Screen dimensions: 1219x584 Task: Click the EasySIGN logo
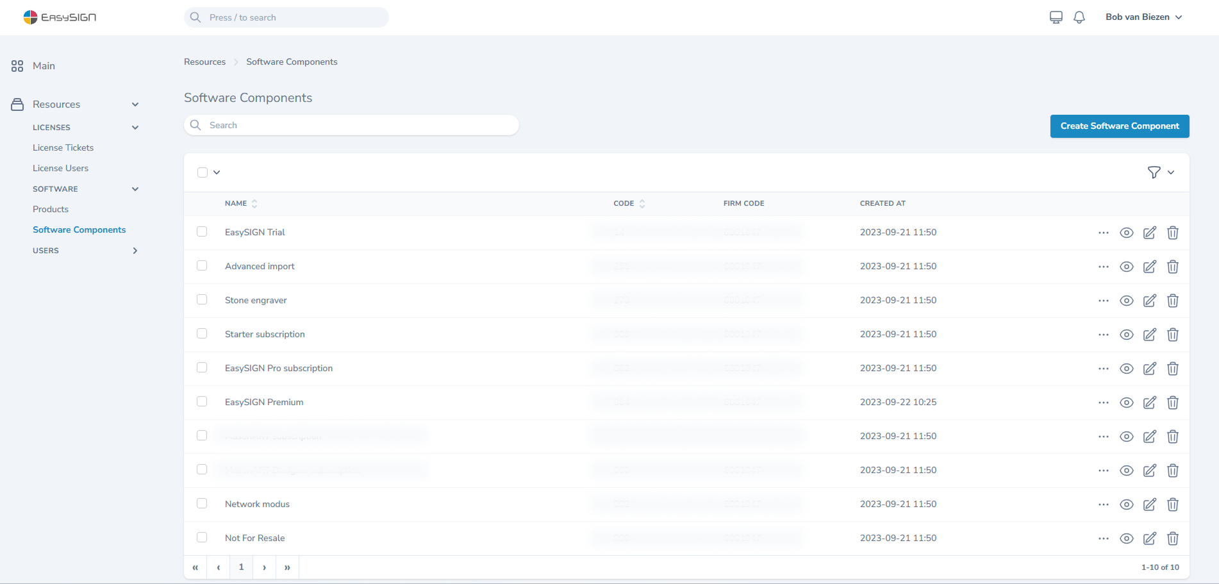[x=60, y=17]
